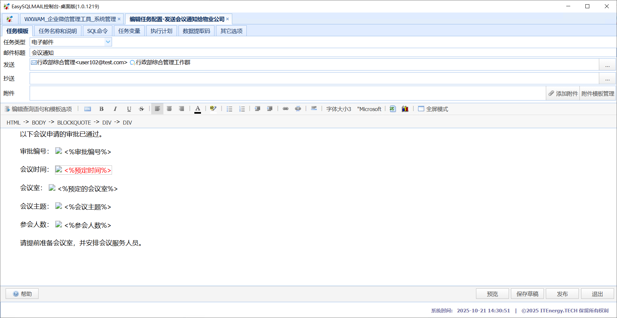Screen dimensions: 617x318
Task: Open the Microsoft font family dropdown
Action: pos(369,109)
